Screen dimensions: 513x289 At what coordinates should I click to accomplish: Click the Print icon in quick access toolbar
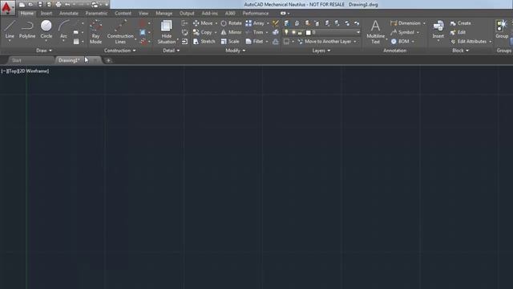point(59,5)
